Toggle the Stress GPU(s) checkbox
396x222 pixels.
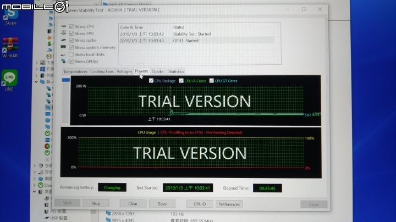tap(71, 62)
